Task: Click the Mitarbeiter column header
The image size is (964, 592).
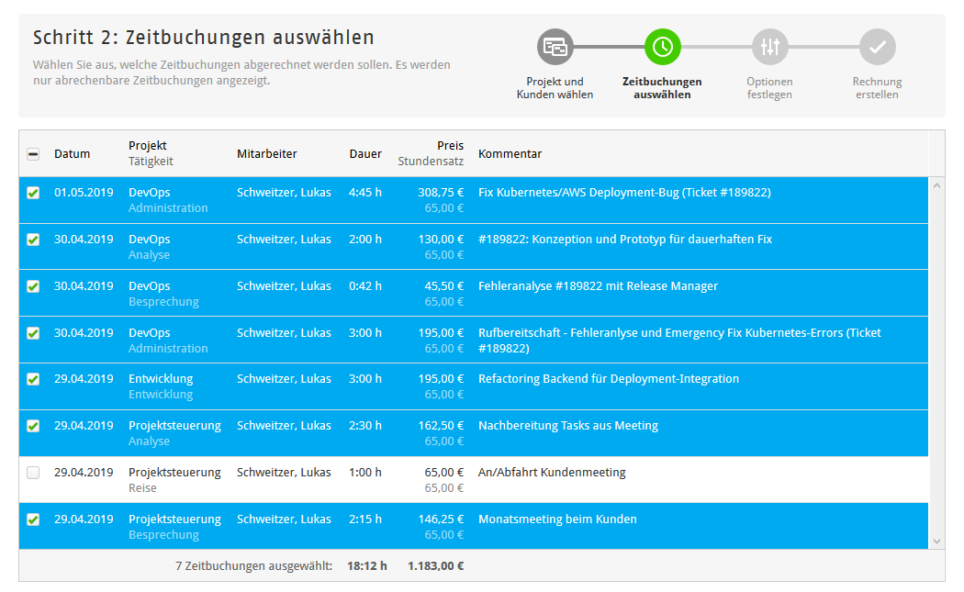Action: pos(266,154)
